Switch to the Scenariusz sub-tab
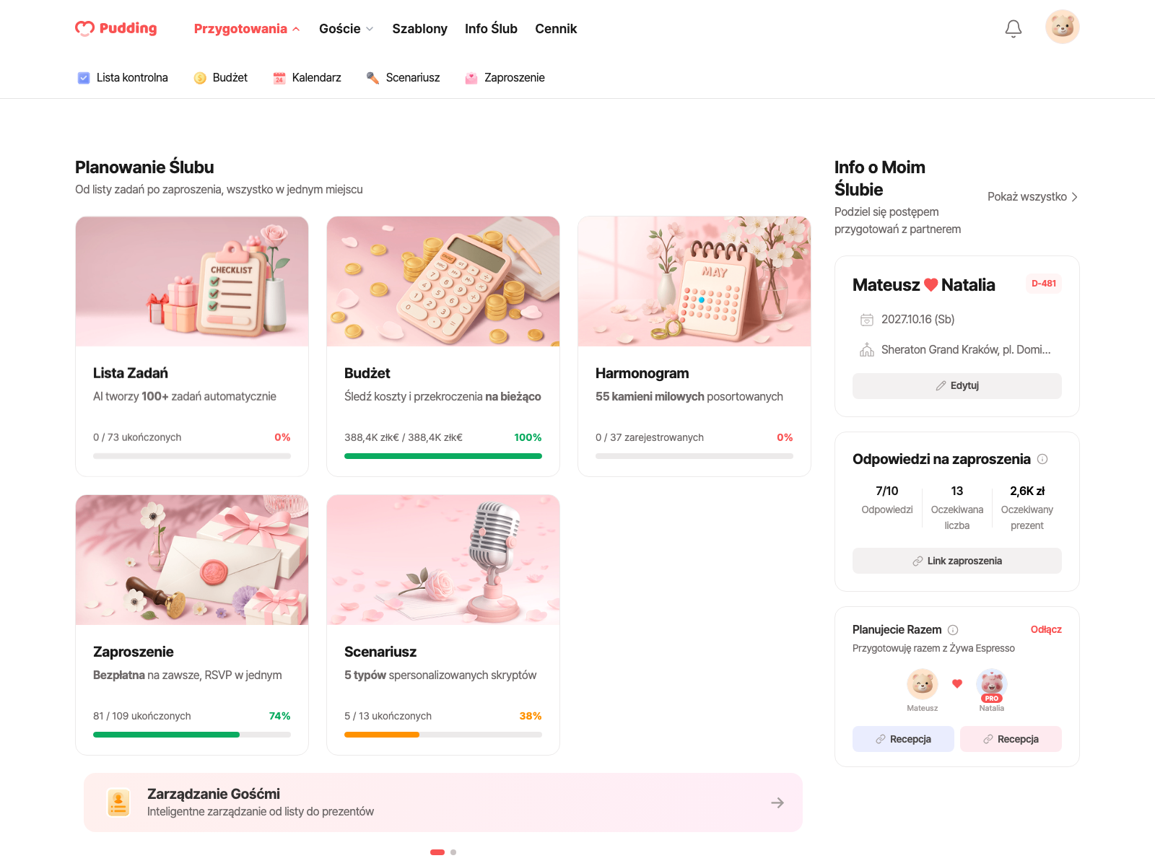The width and height of the screenshot is (1155, 866). 403,78
